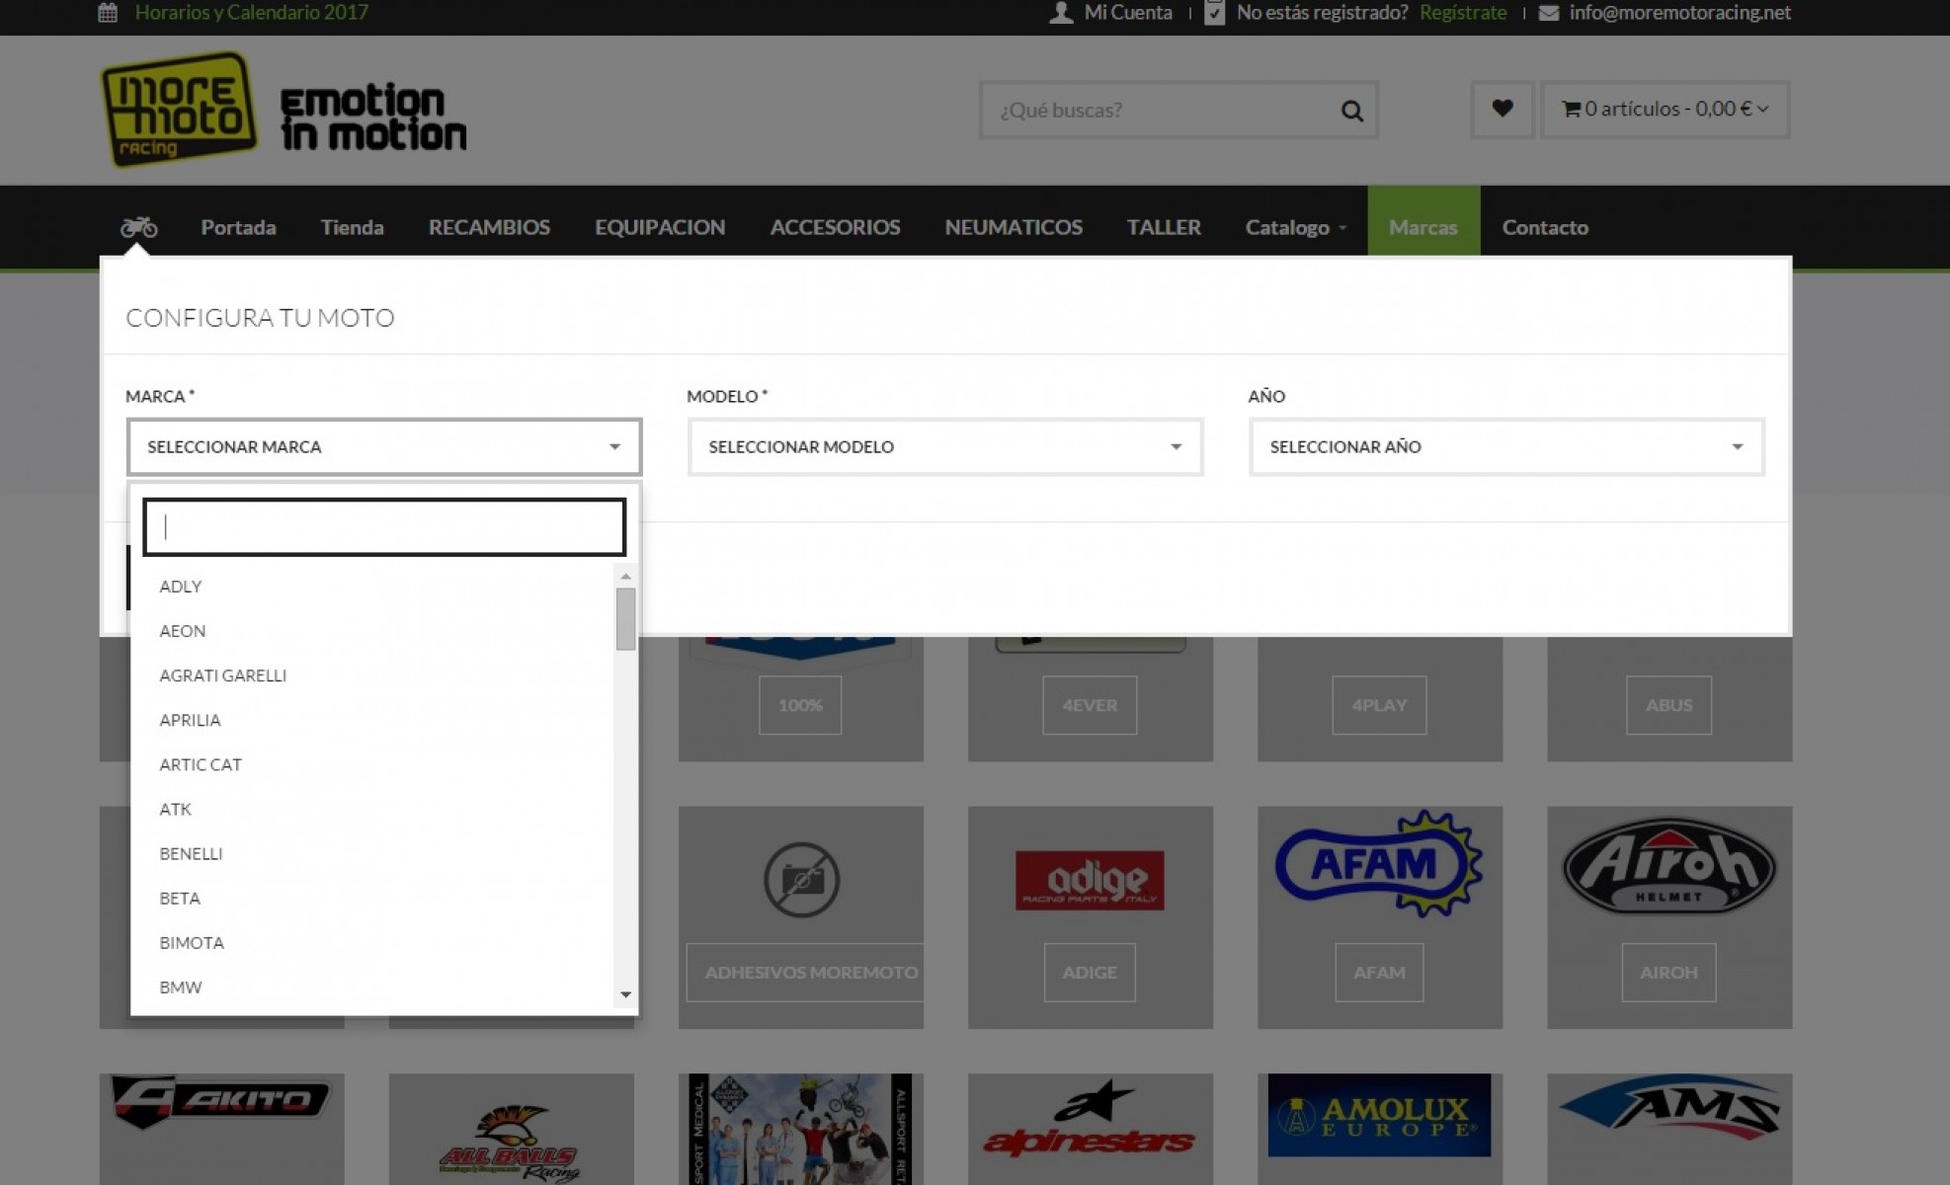Click the AFAM brand button

pyautogui.click(x=1379, y=973)
